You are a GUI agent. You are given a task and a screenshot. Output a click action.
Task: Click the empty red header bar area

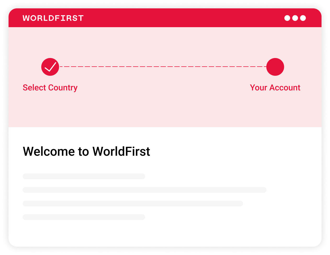(x=183, y=18)
